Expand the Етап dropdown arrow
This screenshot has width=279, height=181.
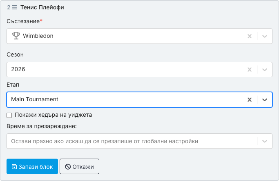click(265, 100)
